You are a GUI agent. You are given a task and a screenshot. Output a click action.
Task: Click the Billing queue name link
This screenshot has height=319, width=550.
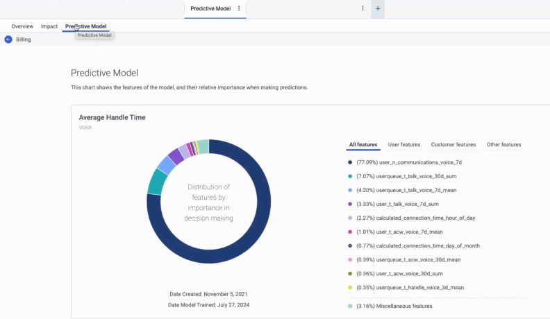(24, 40)
